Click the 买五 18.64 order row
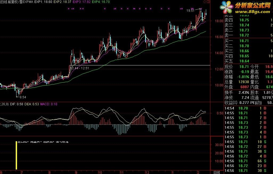This screenshot has width=273, height=174. [x=248, y=61]
